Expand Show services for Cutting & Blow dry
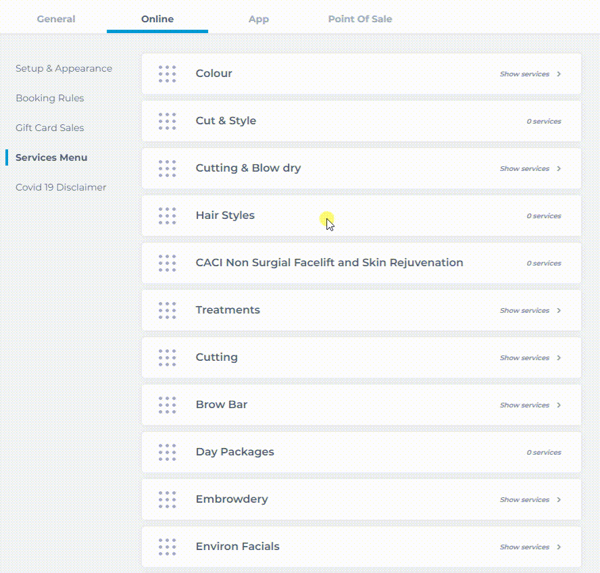 click(530, 168)
